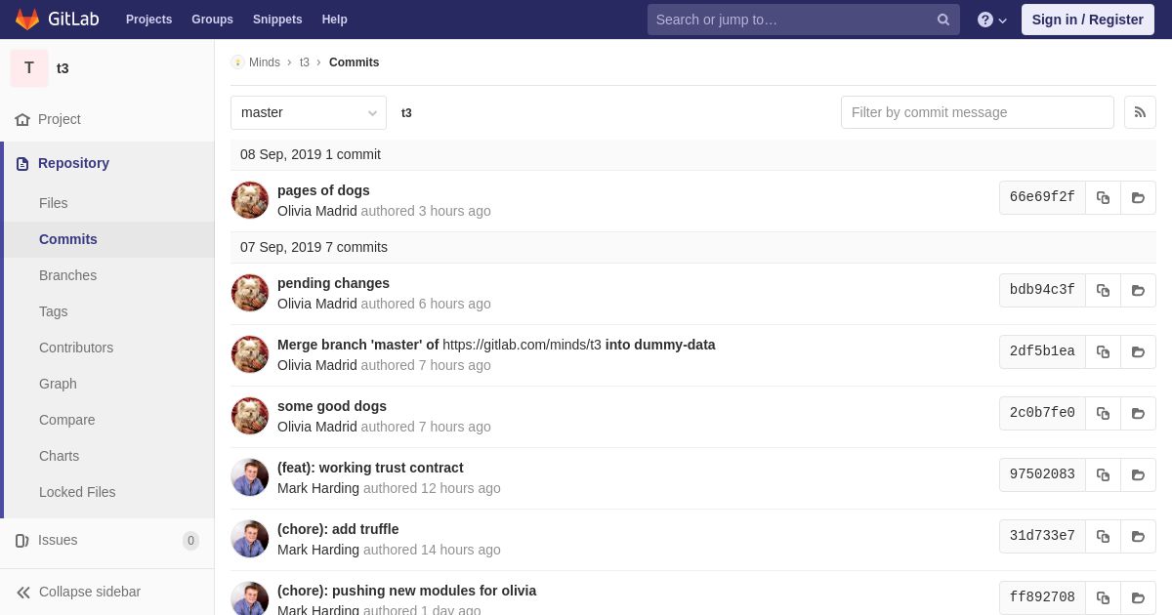
Task: Click the search magnifier icon
Action: [943, 20]
